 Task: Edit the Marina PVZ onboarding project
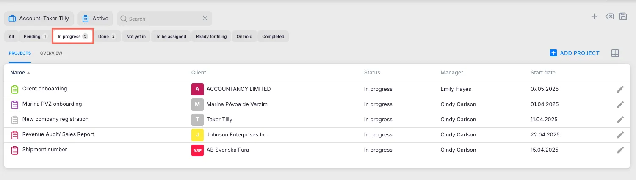coord(620,104)
